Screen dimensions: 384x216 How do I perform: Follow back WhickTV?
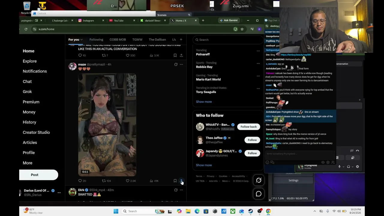tap(249, 127)
